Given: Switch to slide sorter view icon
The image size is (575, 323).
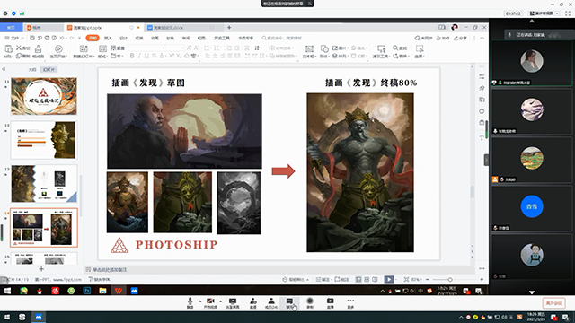Looking at the screenshot, I should tap(367, 279).
